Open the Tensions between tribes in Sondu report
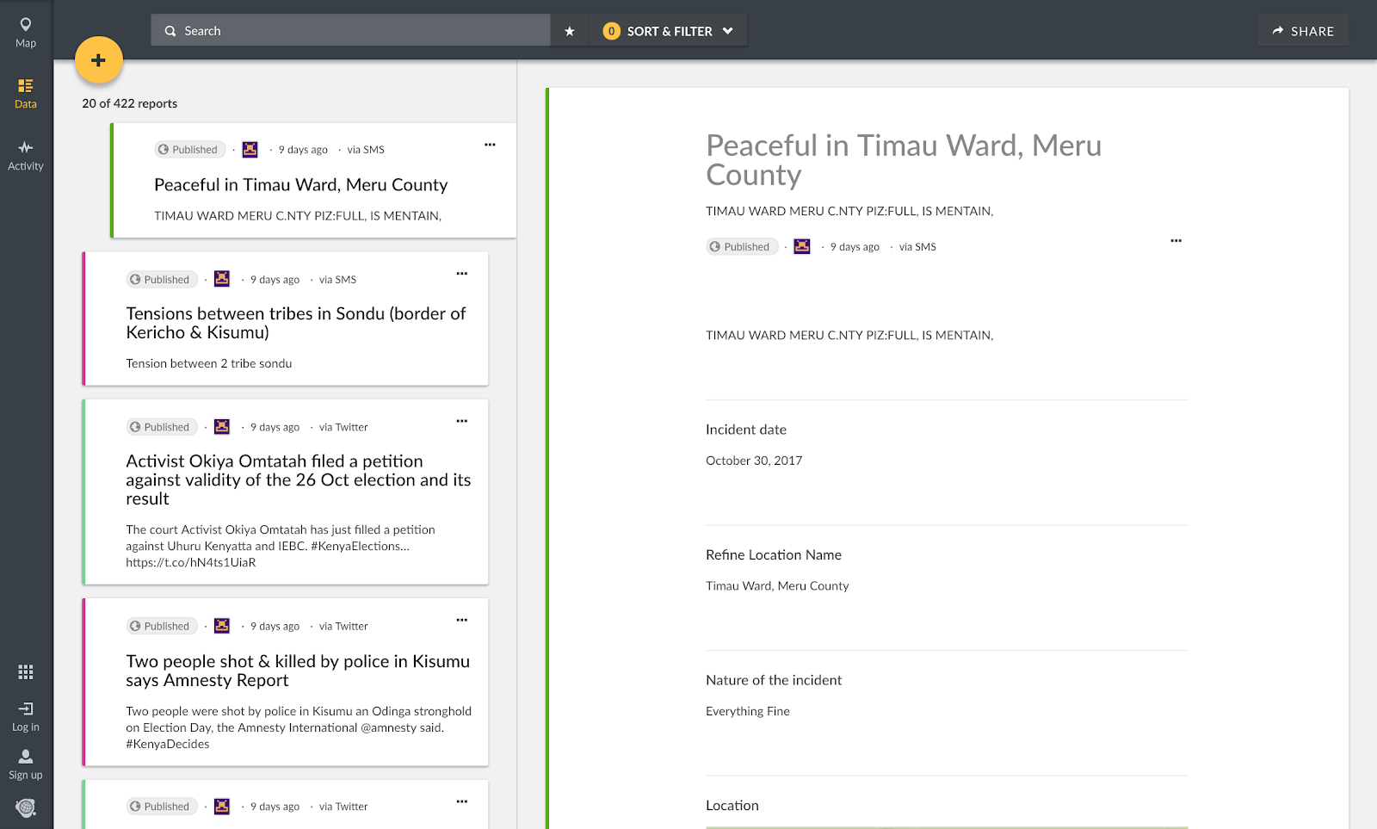Viewport: 1377px width, 829px height. [296, 323]
